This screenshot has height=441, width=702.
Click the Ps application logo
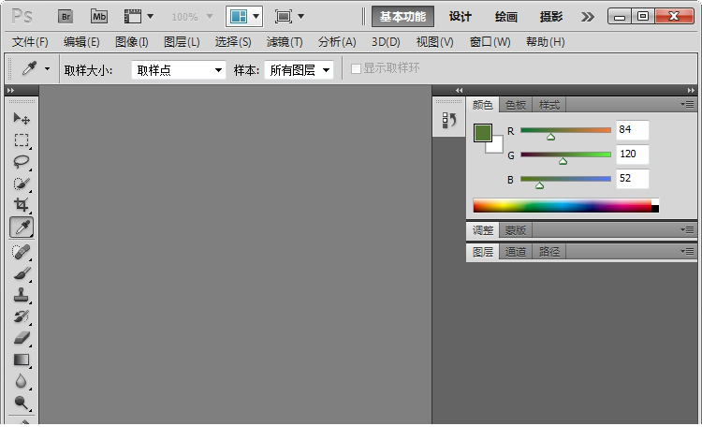point(22,17)
